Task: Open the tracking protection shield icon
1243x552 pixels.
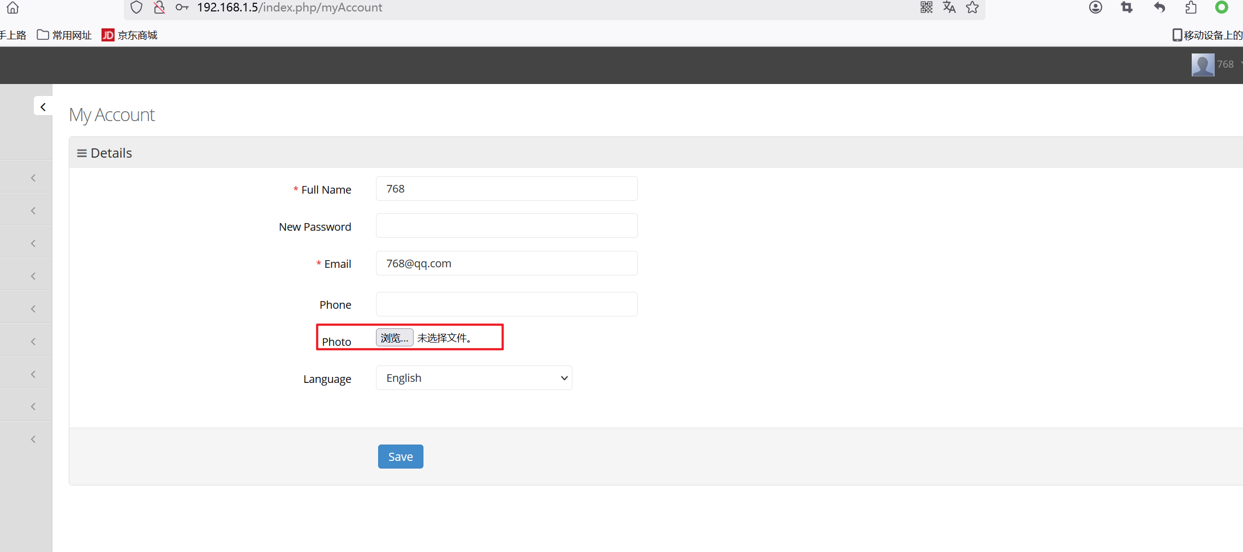Action: 136,8
